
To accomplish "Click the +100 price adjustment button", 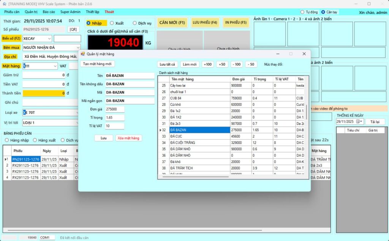I will coord(208,64).
